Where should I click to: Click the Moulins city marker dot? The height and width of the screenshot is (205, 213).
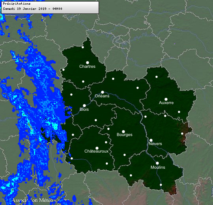157,163
